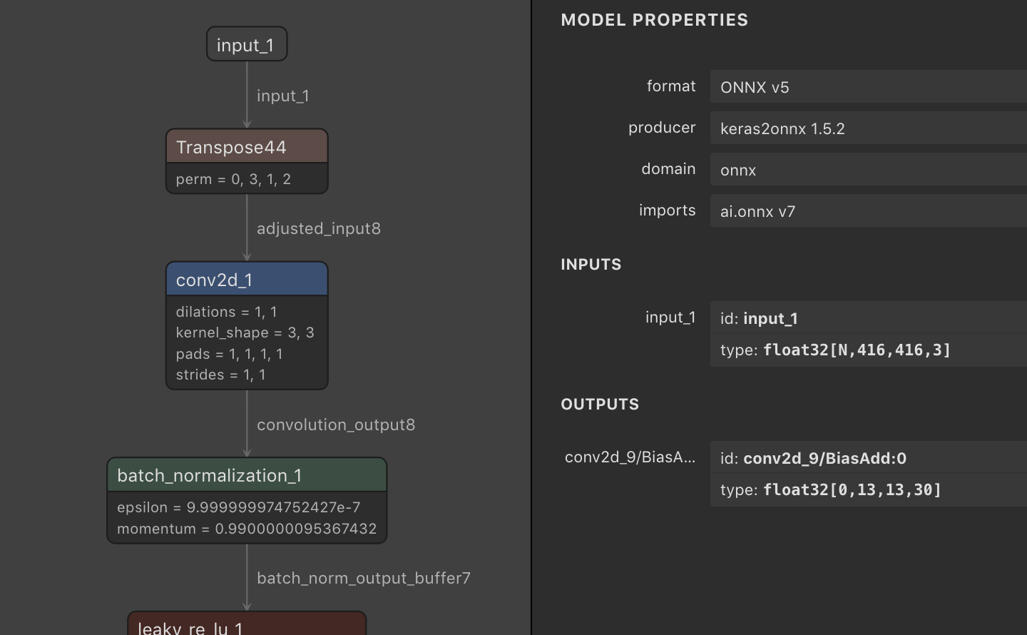The image size is (1027, 635).
Task: Click the Transpose44 node header
Action: tap(247, 146)
